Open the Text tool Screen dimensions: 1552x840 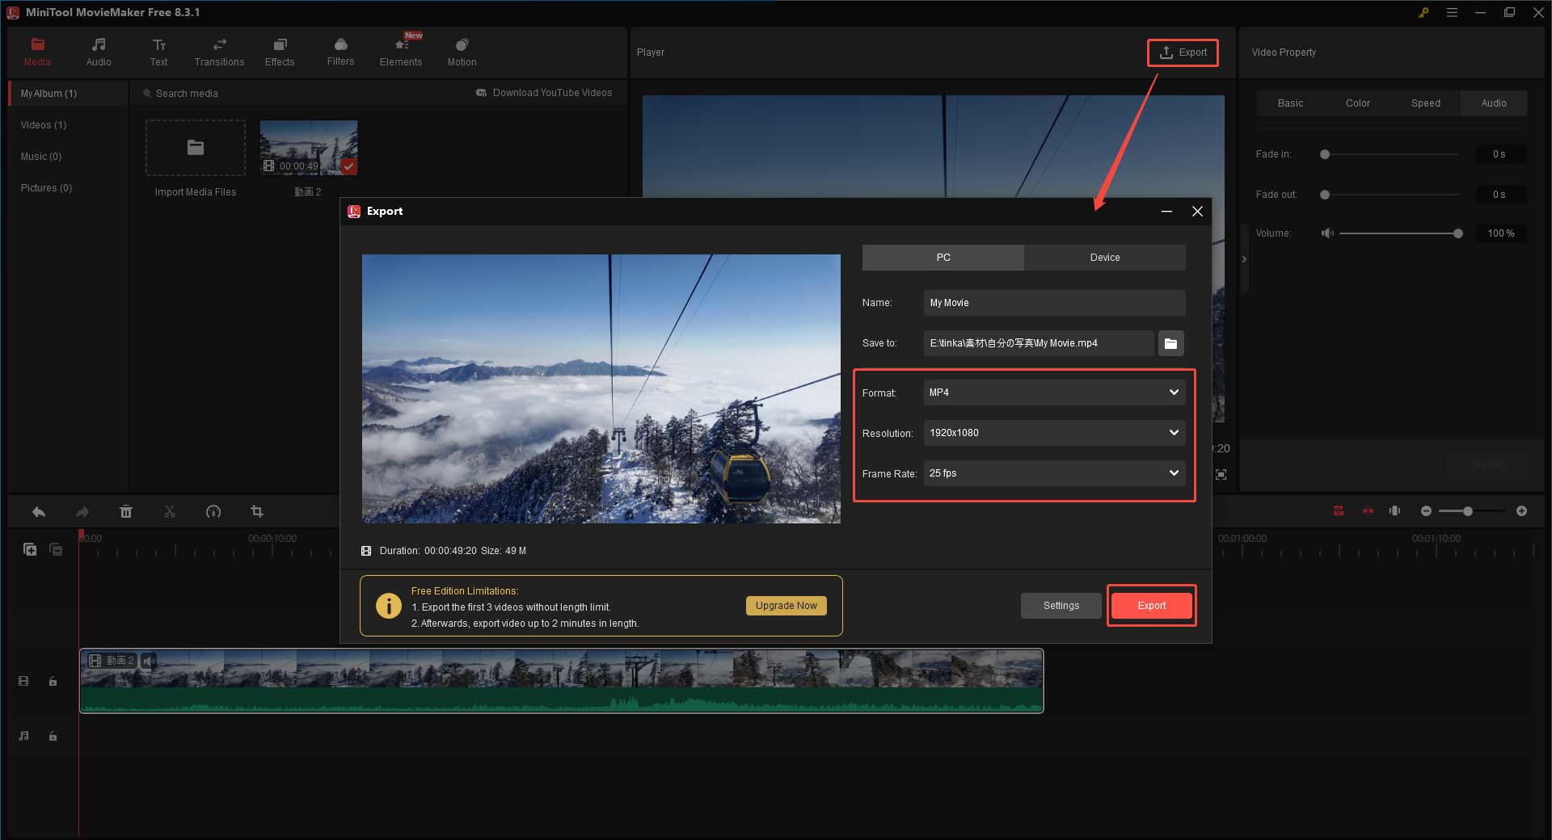click(x=158, y=51)
